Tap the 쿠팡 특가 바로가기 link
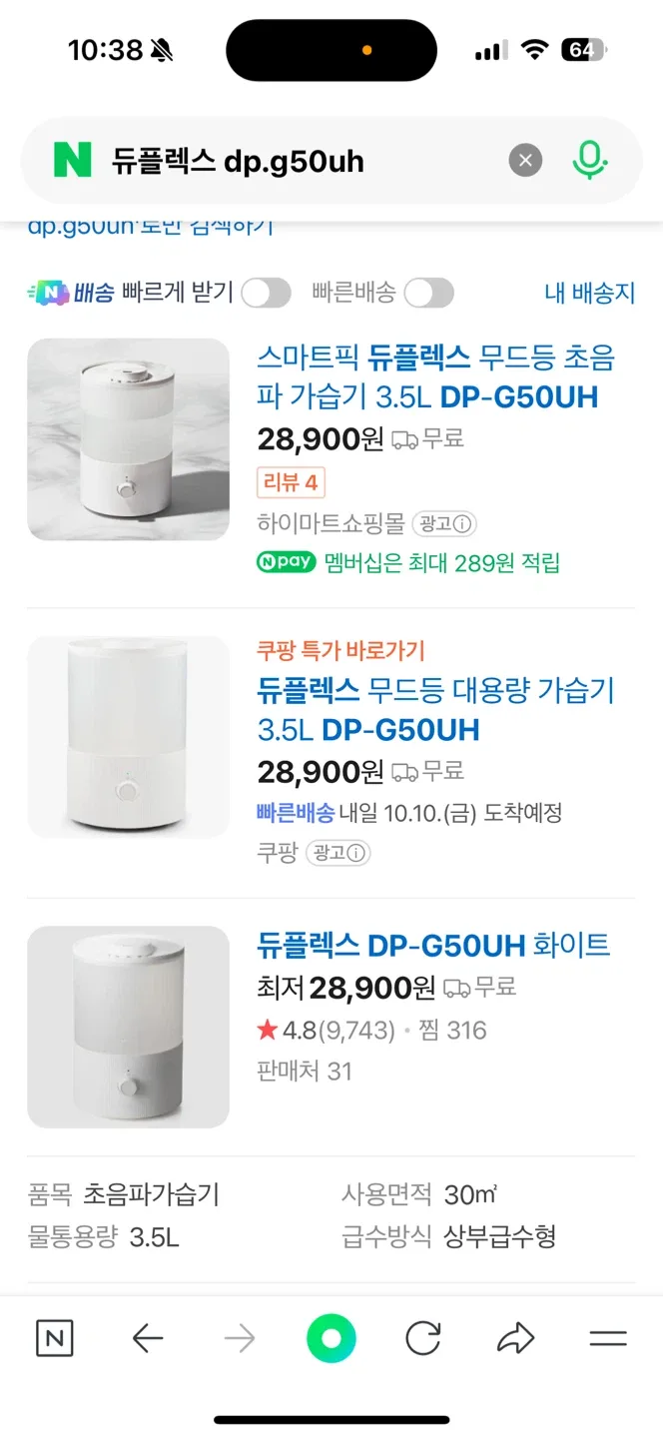The width and height of the screenshot is (663, 1438). (344, 649)
